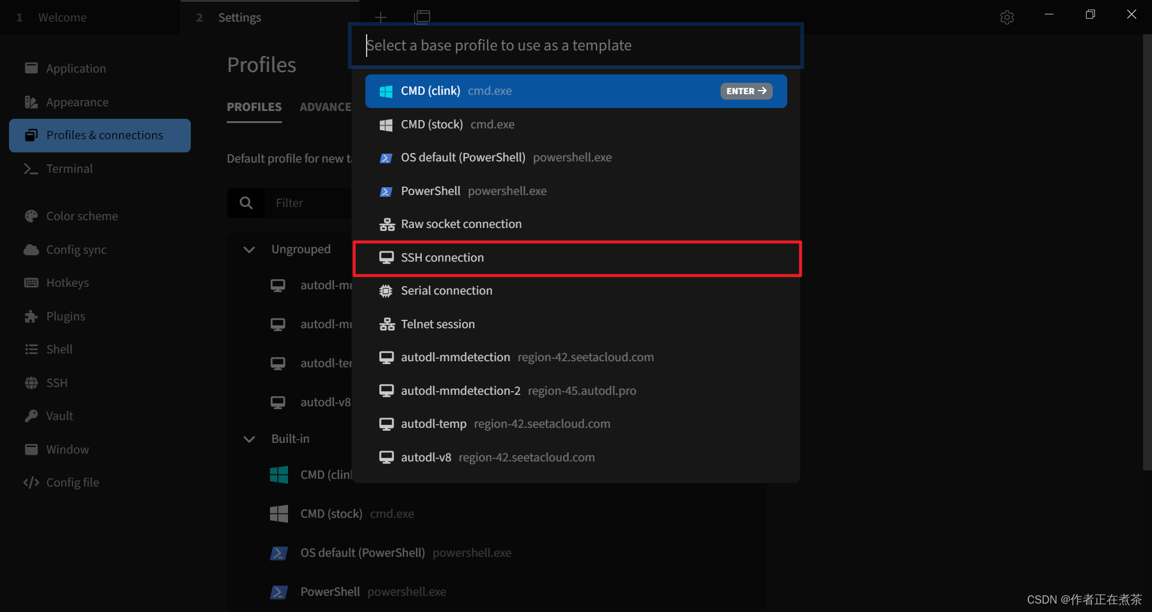Screen dimensions: 1152x612
Task: Switch to the Settings tab
Action: pyautogui.click(x=270, y=17)
